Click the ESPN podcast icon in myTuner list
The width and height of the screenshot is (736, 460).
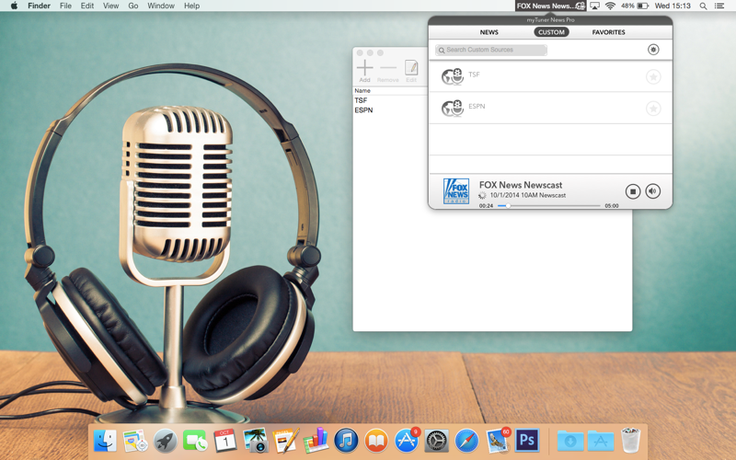coord(453,108)
